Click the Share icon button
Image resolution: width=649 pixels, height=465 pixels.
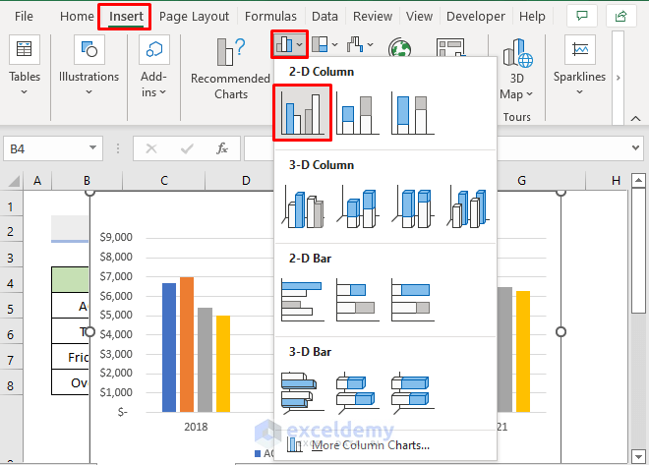point(620,16)
